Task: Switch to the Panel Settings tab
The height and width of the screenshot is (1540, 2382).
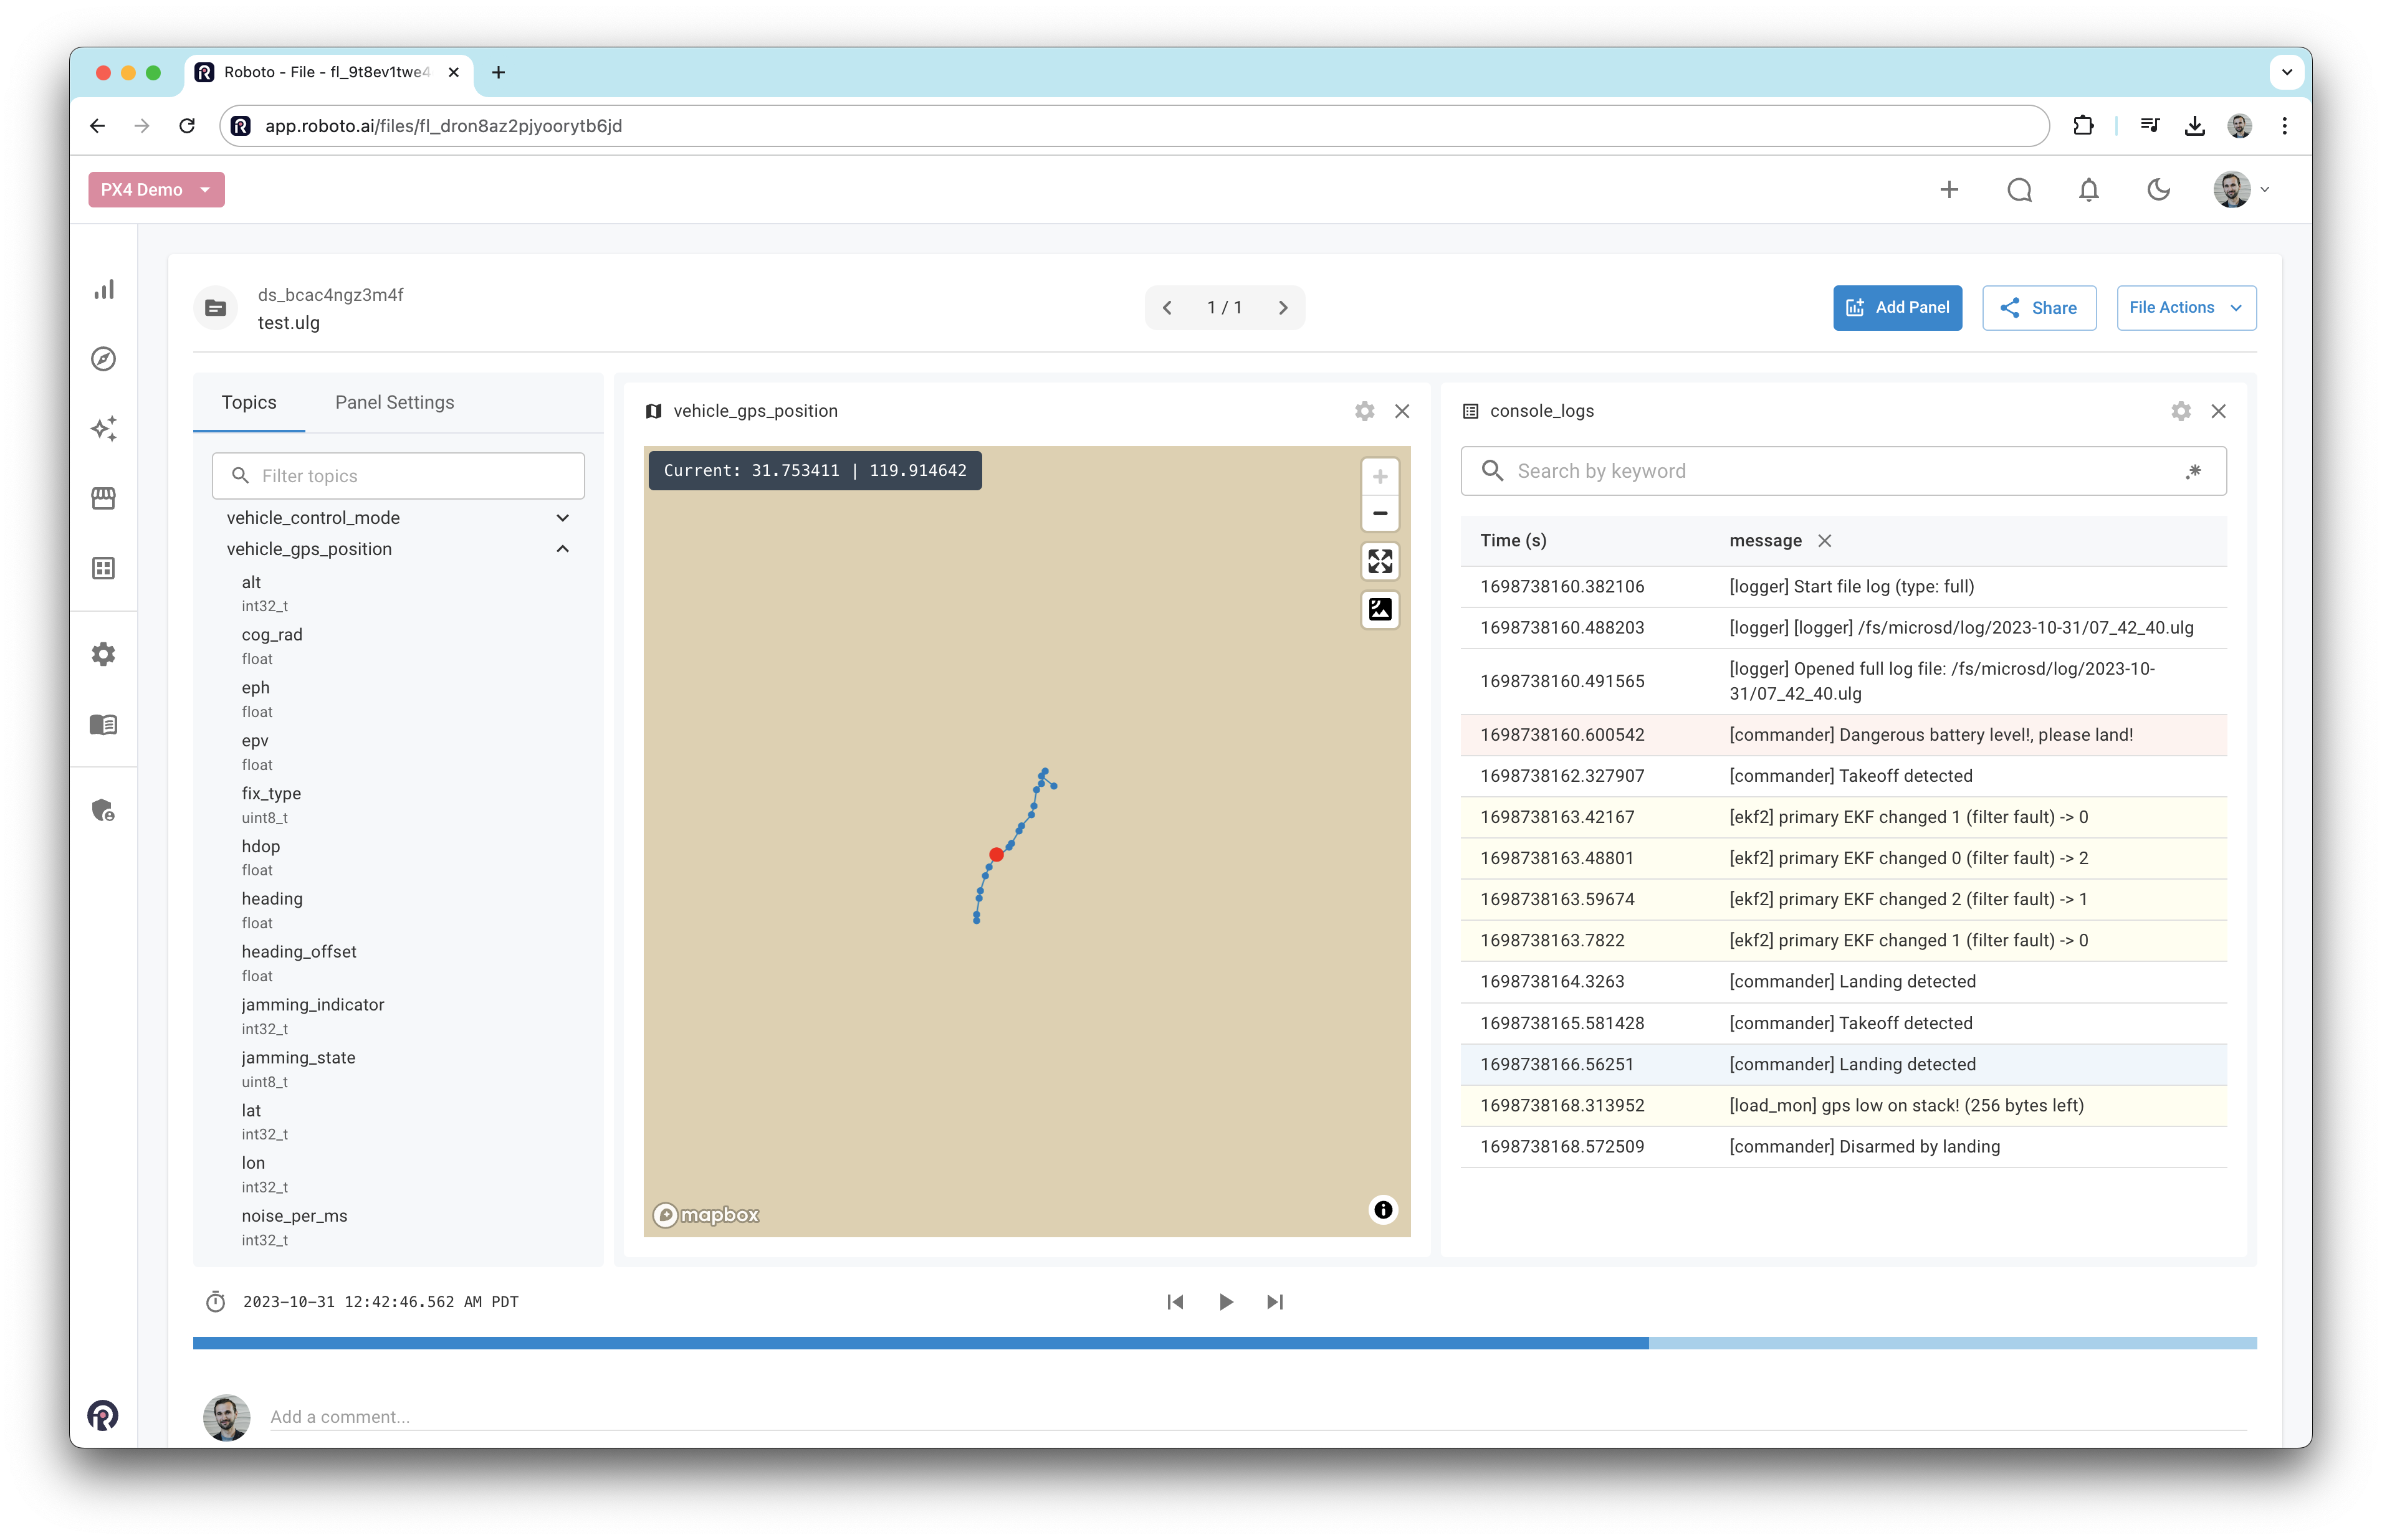Action: pyautogui.click(x=394, y=402)
